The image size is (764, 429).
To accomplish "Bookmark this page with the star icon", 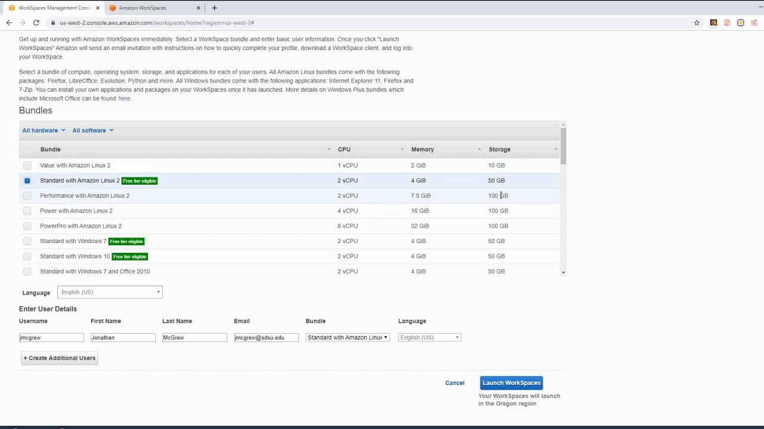I will pyautogui.click(x=697, y=23).
